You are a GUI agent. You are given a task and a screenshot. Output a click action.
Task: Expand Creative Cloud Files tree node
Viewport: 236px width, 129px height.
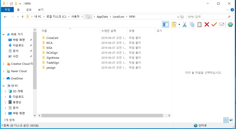pos(3,64)
